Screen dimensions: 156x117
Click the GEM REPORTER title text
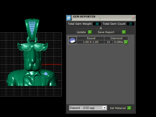pyautogui.click(x=84, y=17)
